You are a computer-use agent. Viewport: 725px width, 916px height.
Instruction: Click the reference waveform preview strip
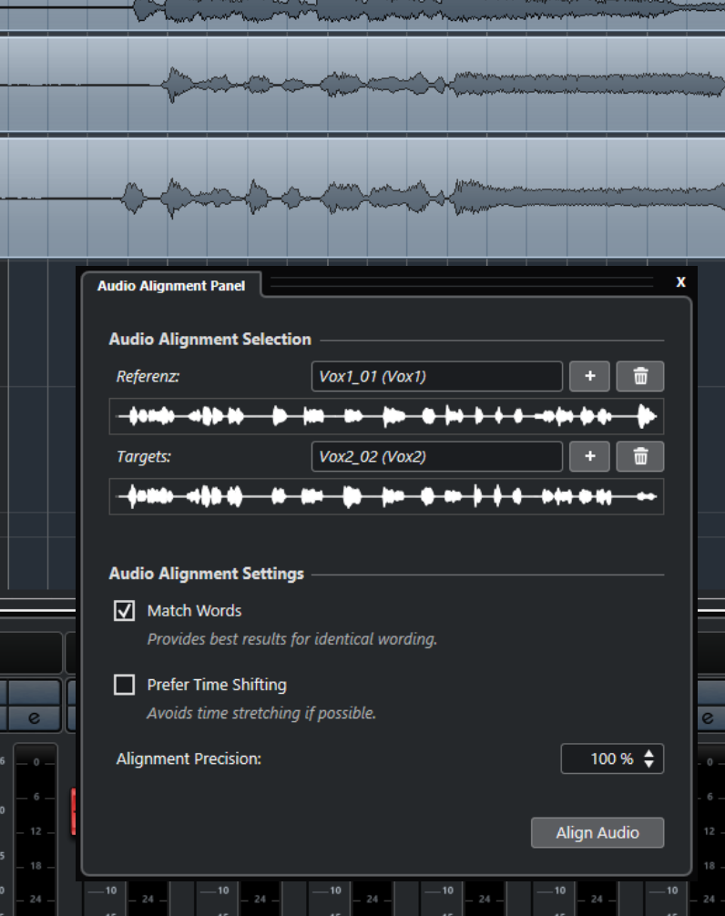(386, 416)
